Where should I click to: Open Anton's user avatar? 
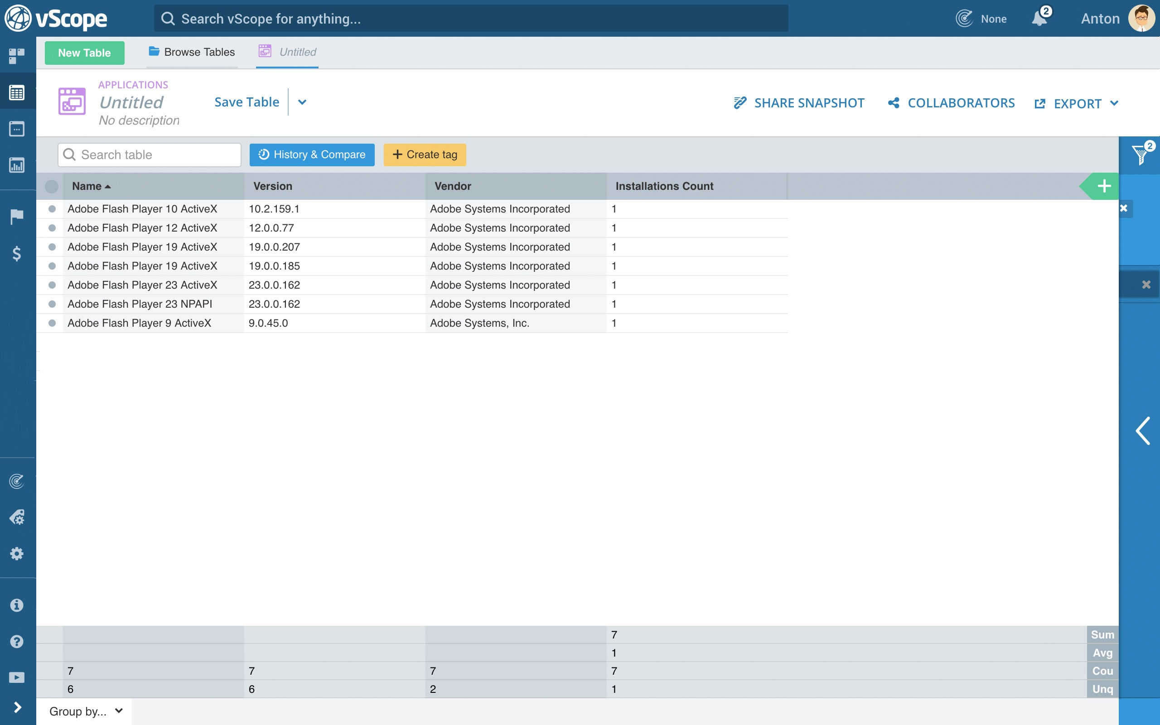[1142, 18]
